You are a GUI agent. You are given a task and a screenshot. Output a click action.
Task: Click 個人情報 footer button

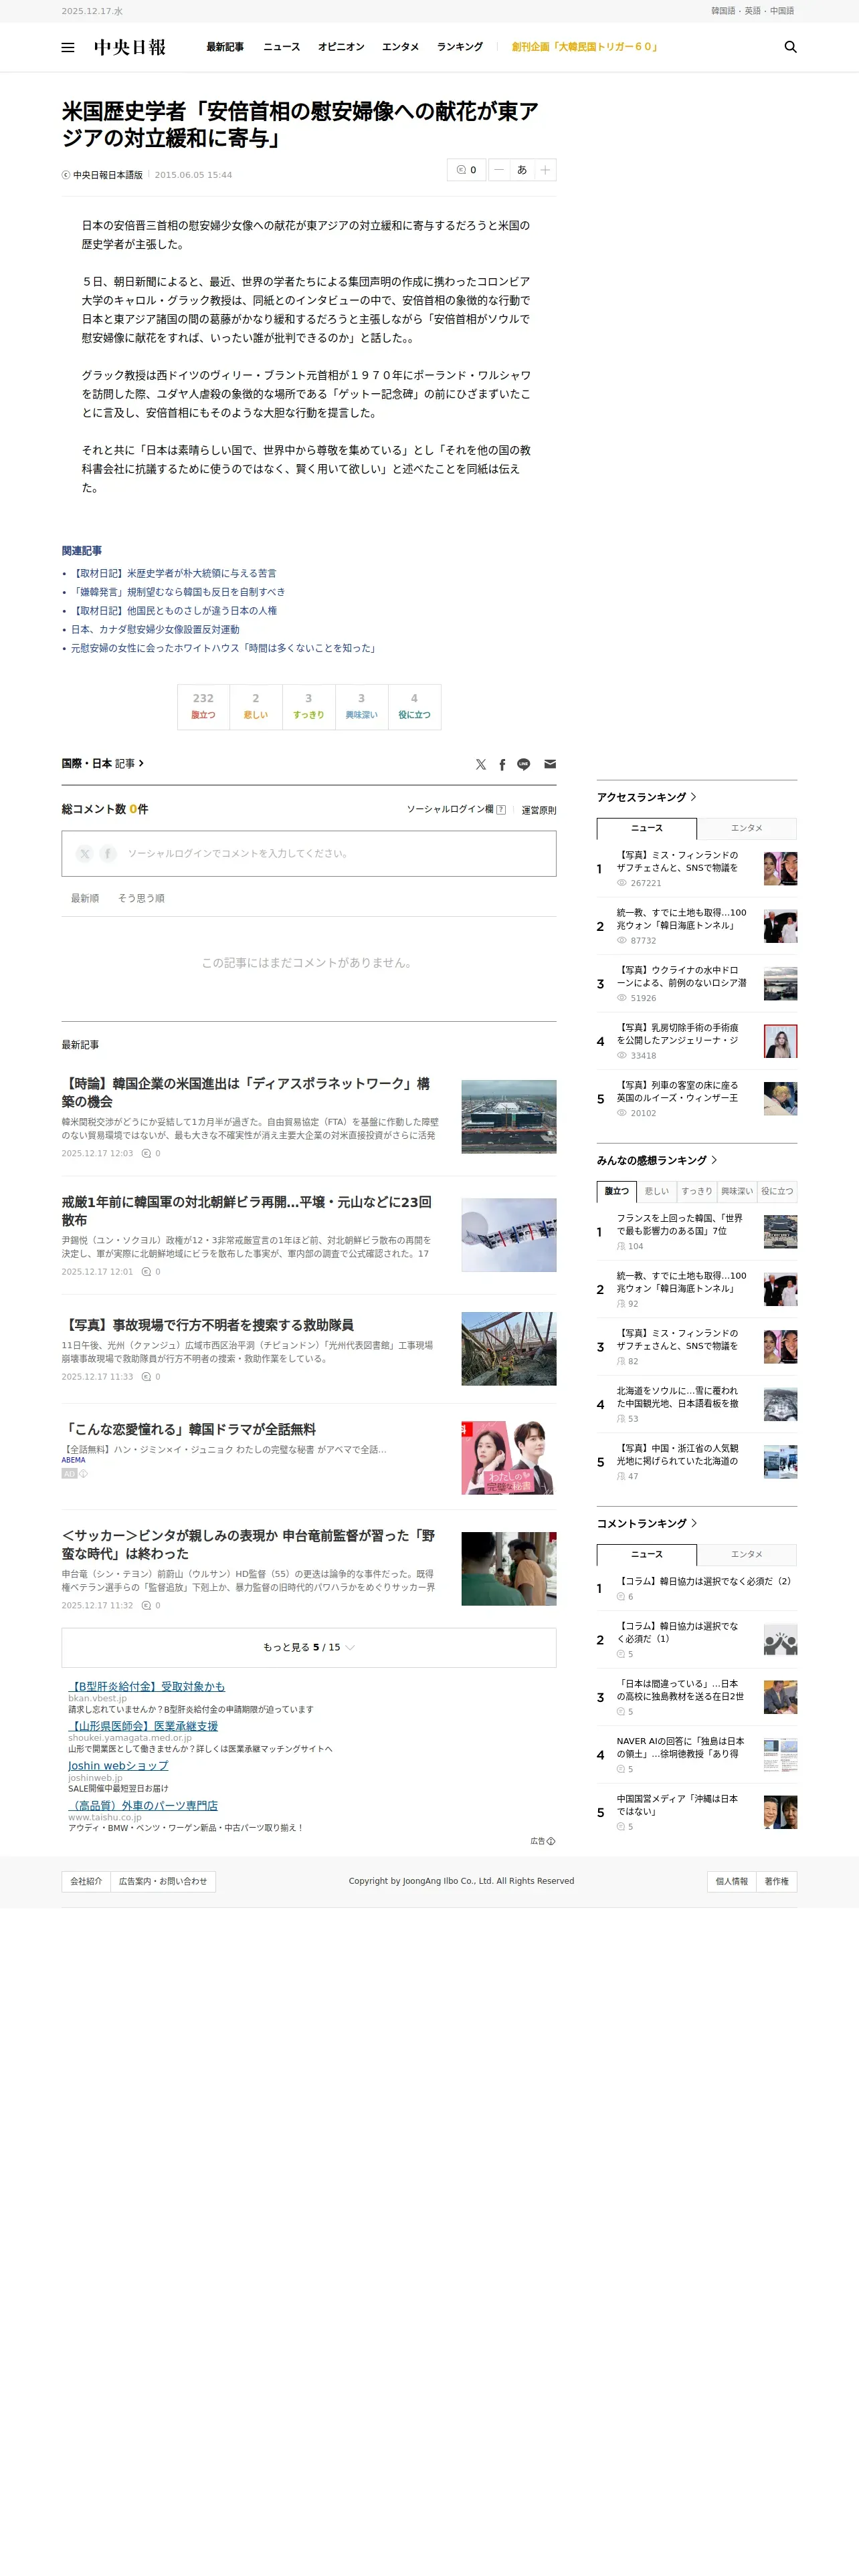(x=731, y=1881)
